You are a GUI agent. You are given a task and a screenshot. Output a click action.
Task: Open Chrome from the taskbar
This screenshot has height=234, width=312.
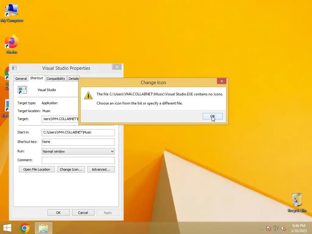click(25, 228)
